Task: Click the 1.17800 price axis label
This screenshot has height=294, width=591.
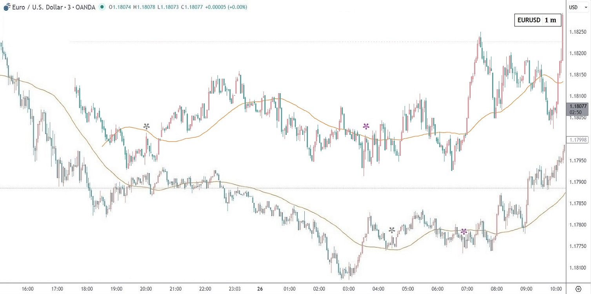Action: [578, 225]
